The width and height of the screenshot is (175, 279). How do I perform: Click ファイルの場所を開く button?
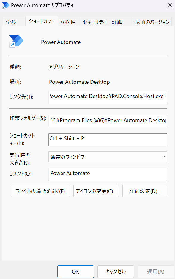[40, 191]
